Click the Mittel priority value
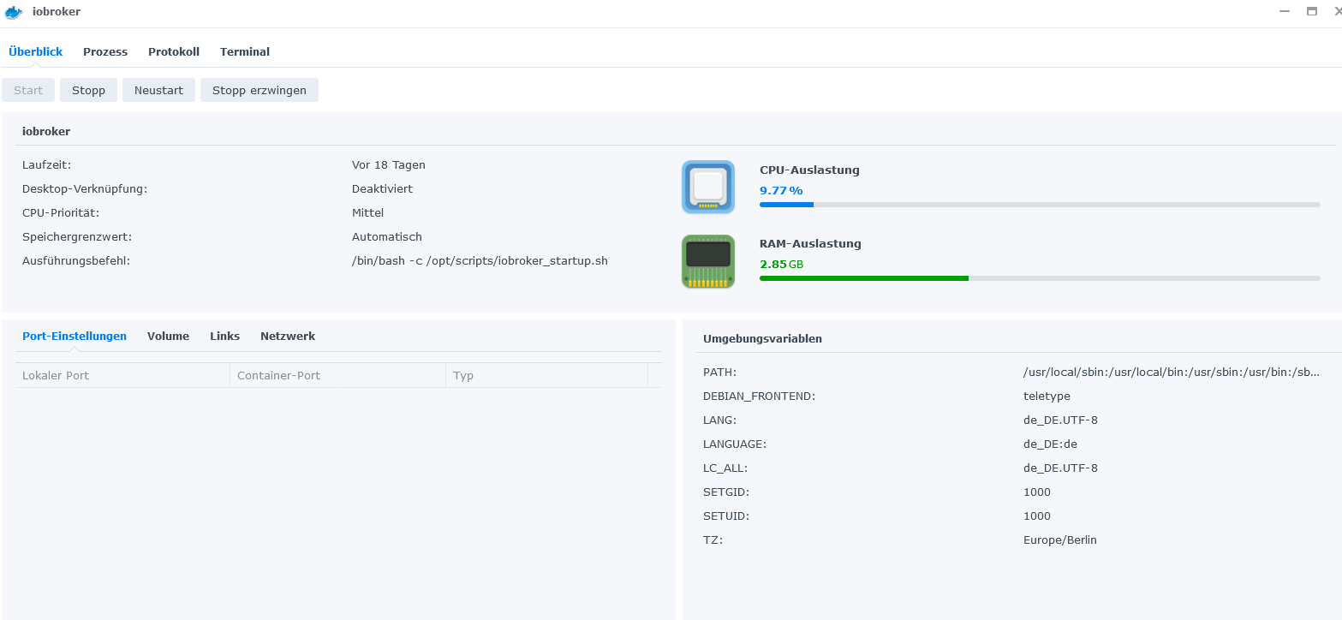This screenshot has width=1342, height=620. point(367,212)
